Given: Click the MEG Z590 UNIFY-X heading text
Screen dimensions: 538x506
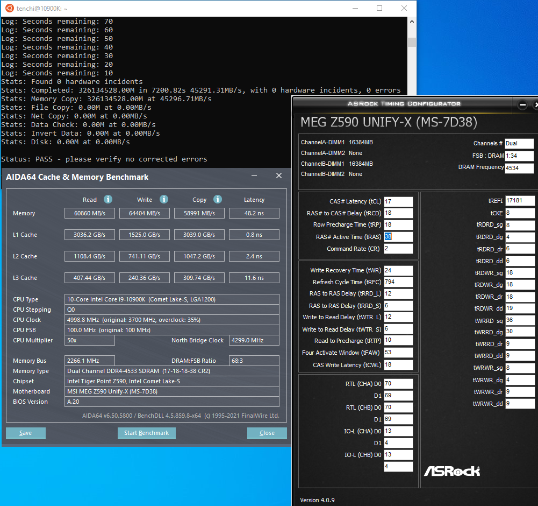Looking at the screenshot, I should 389,122.
